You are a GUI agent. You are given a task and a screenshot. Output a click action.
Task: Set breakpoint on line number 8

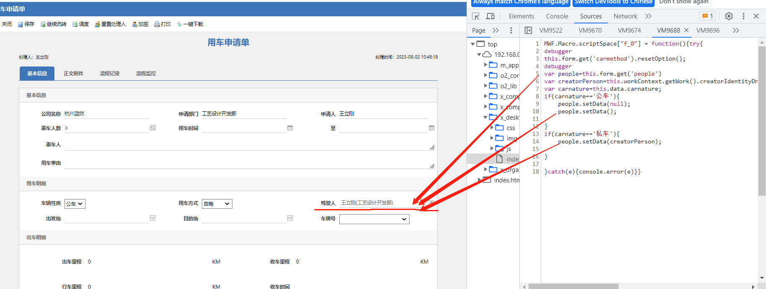pos(537,96)
